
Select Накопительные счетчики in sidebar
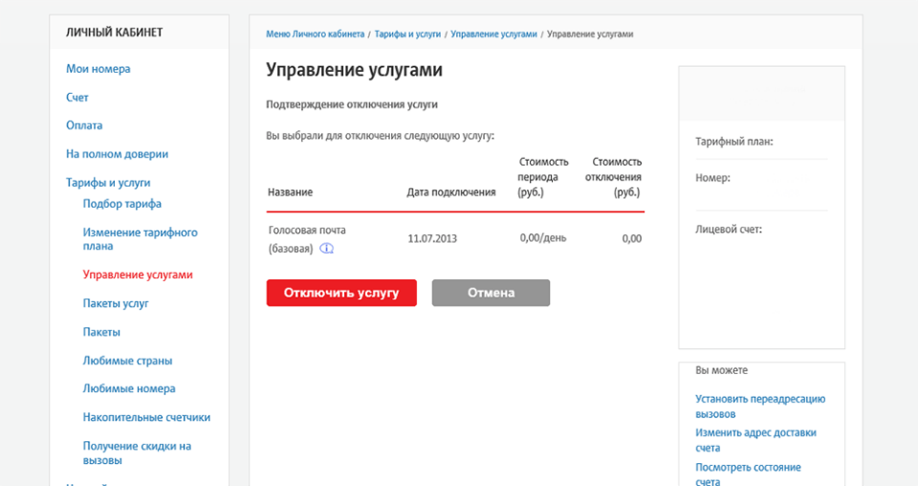click(x=146, y=417)
